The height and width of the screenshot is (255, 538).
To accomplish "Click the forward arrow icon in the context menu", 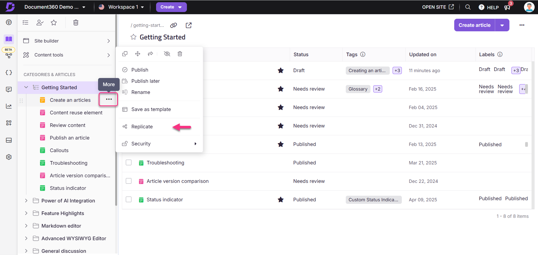I will 150,54.
